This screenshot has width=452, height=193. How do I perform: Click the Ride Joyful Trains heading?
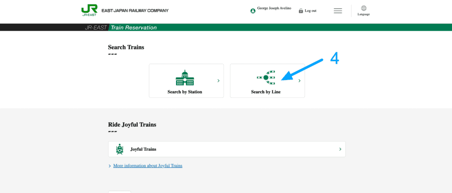[132, 125]
